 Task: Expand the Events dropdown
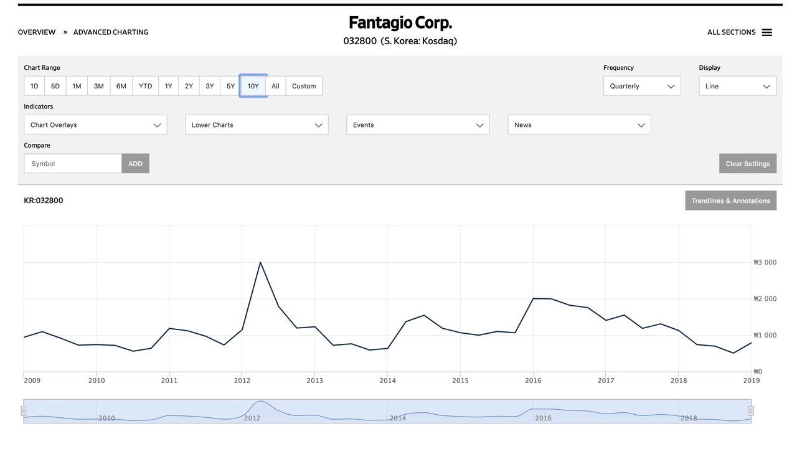pos(418,125)
